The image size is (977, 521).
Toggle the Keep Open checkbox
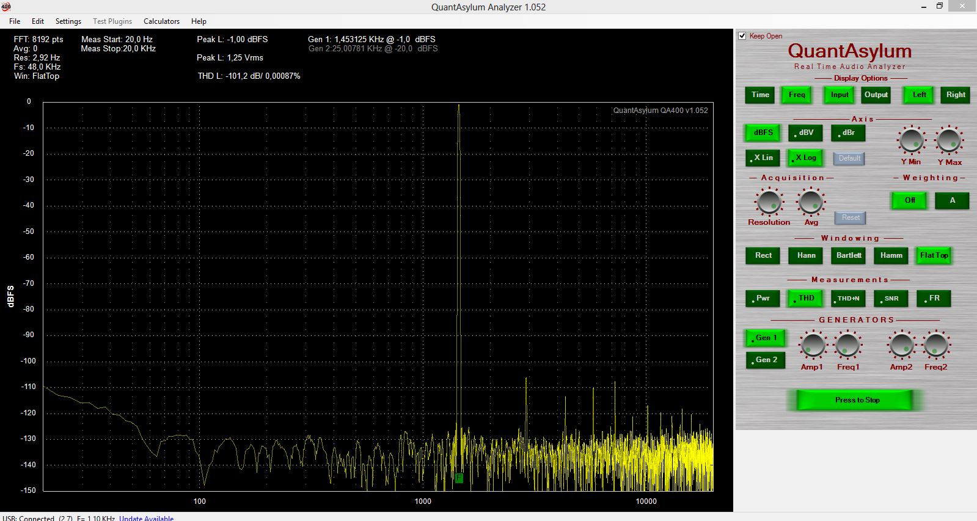742,36
